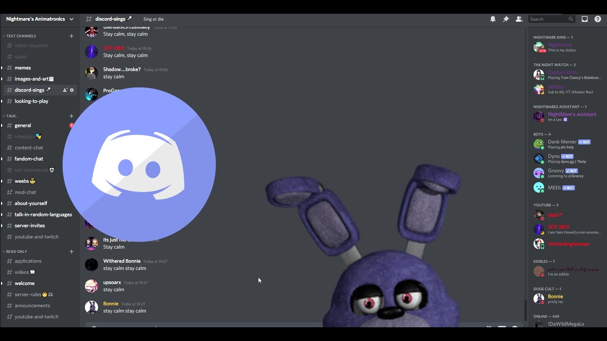607x341 pixels.
Task: Click SCP-3812 username in chat
Action: [114, 48]
